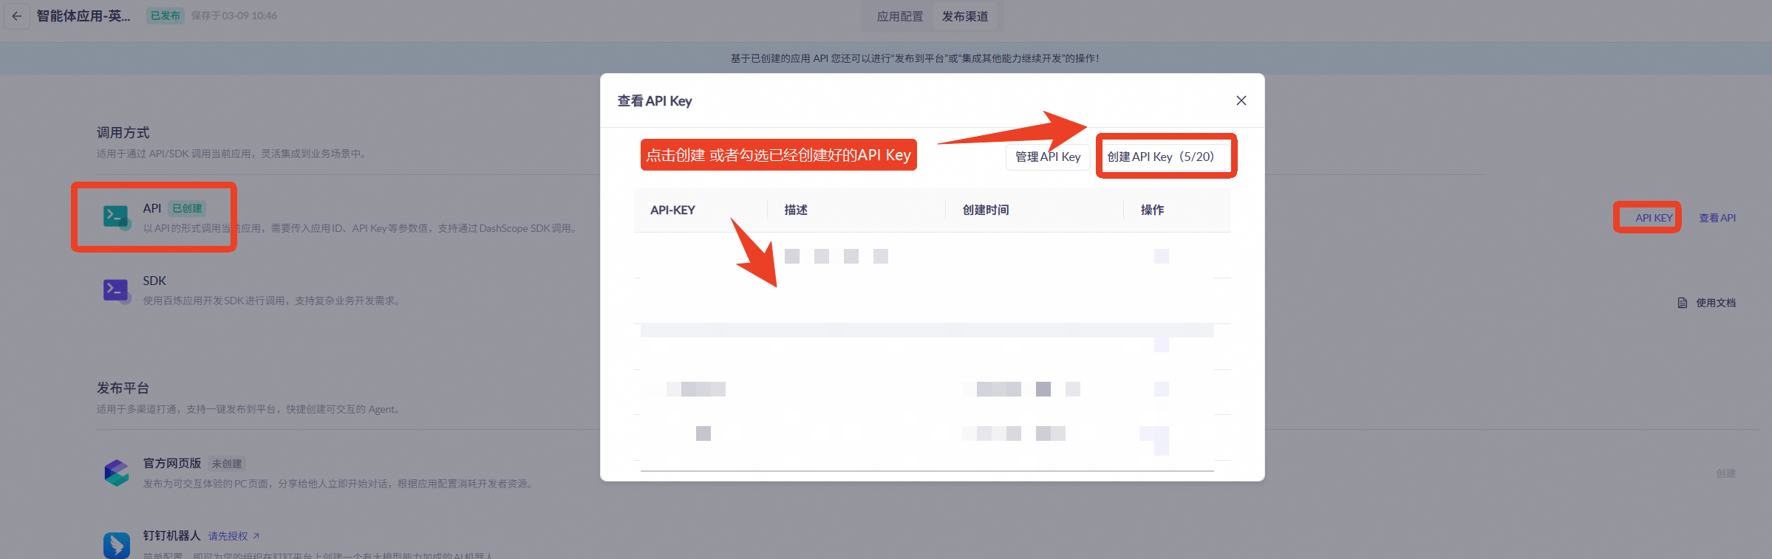Click the SDK terminal icon
The height and width of the screenshot is (559, 1772).
pos(116,290)
